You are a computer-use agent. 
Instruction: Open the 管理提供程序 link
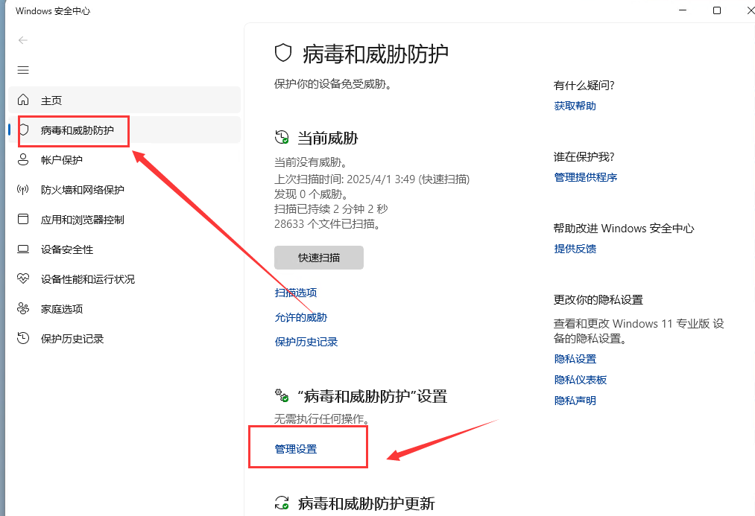click(x=585, y=177)
